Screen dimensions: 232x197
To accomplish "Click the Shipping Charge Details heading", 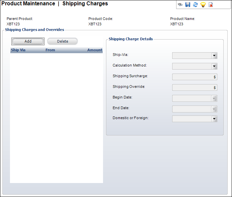I will (x=131, y=39).
